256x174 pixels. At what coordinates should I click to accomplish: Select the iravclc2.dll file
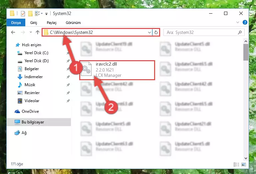[117, 70]
